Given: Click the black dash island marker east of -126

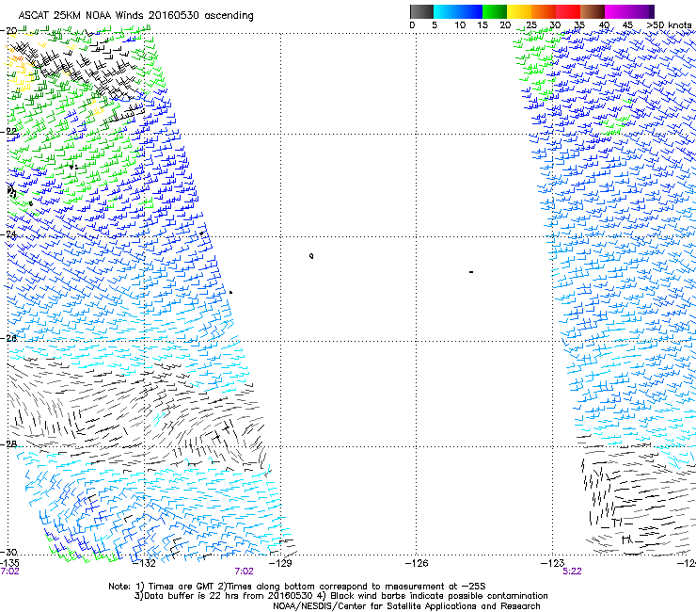Looking at the screenshot, I should tap(471, 271).
